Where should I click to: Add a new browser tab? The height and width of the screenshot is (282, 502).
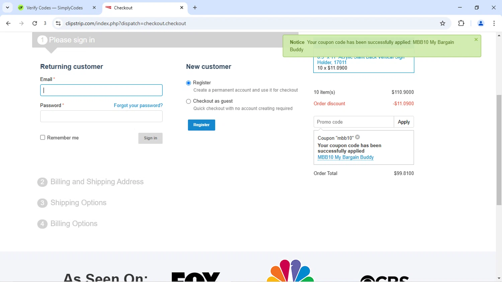(195, 8)
